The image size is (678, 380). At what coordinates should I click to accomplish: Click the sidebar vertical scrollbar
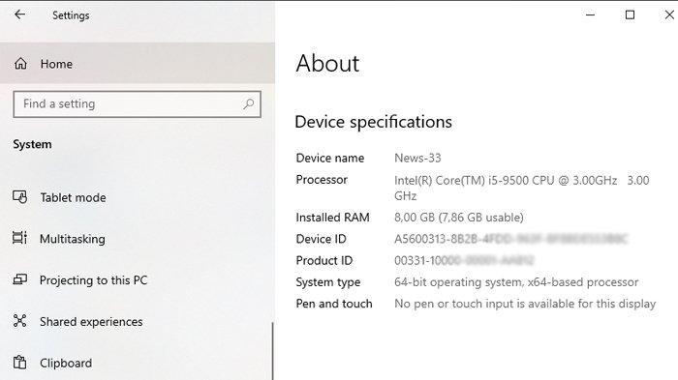pos(273,351)
